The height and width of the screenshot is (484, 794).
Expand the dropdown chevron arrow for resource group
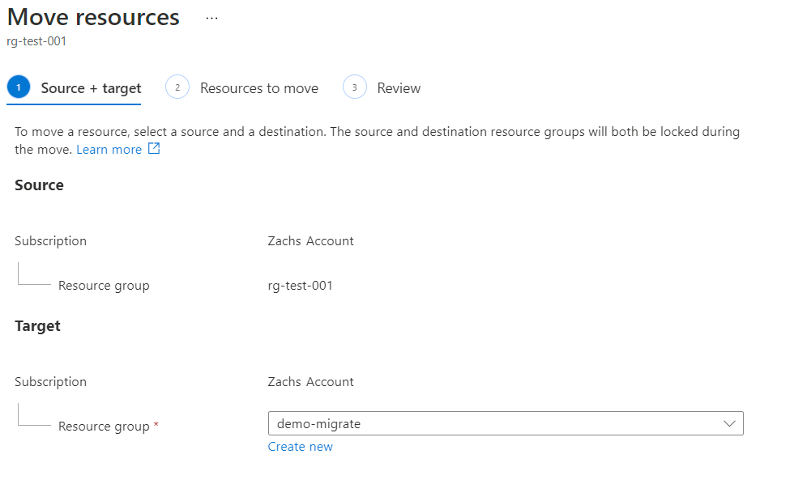pos(729,424)
